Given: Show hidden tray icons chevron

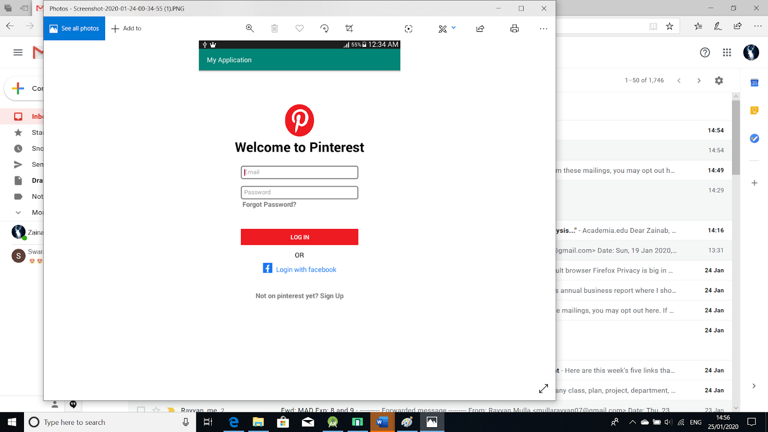Looking at the screenshot, I should tap(632, 422).
